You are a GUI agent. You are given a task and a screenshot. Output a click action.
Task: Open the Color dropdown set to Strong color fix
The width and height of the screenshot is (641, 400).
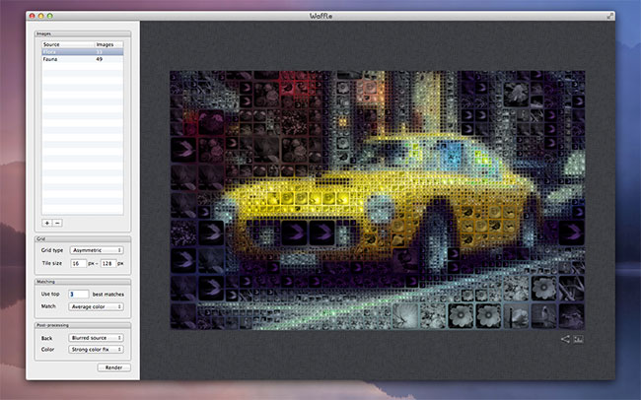(x=97, y=349)
